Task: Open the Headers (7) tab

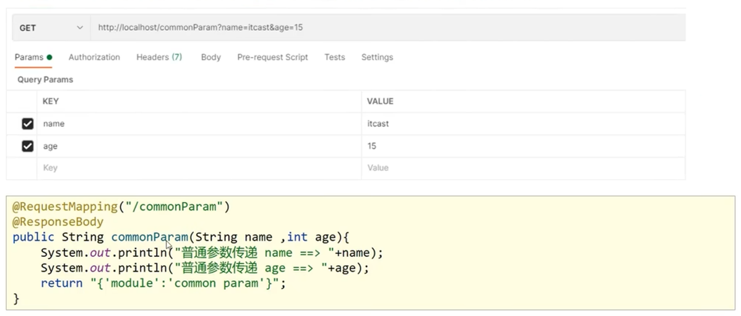Action: [159, 57]
